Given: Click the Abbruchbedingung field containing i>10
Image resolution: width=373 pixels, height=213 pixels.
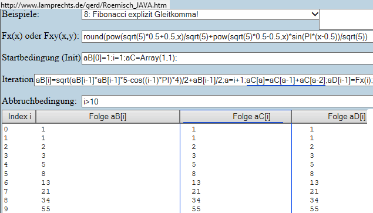Looking at the screenshot, I should pyautogui.click(x=227, y=102).
